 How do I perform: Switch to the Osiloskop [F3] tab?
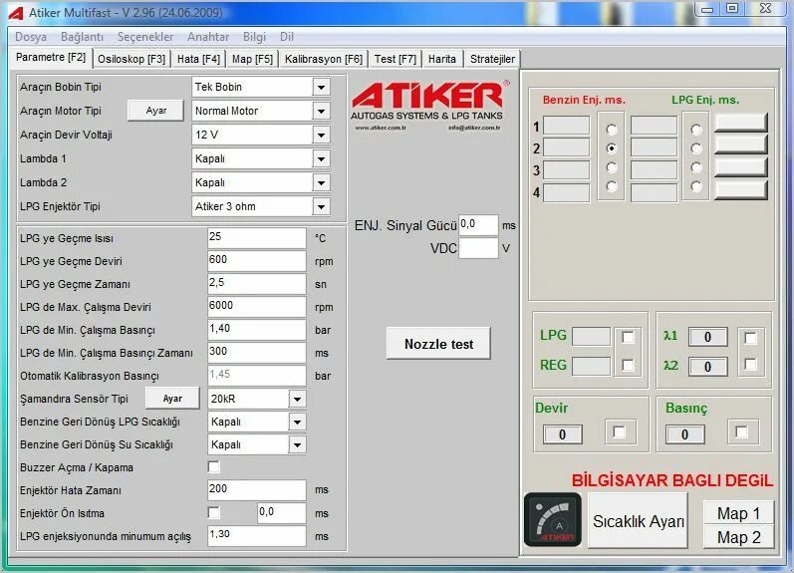pos(132,59)
